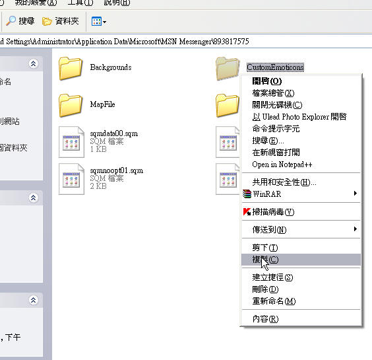This screenshot has width=372, height=360.
Task: Collapse the middle task pane section
Action: point(33,198)
